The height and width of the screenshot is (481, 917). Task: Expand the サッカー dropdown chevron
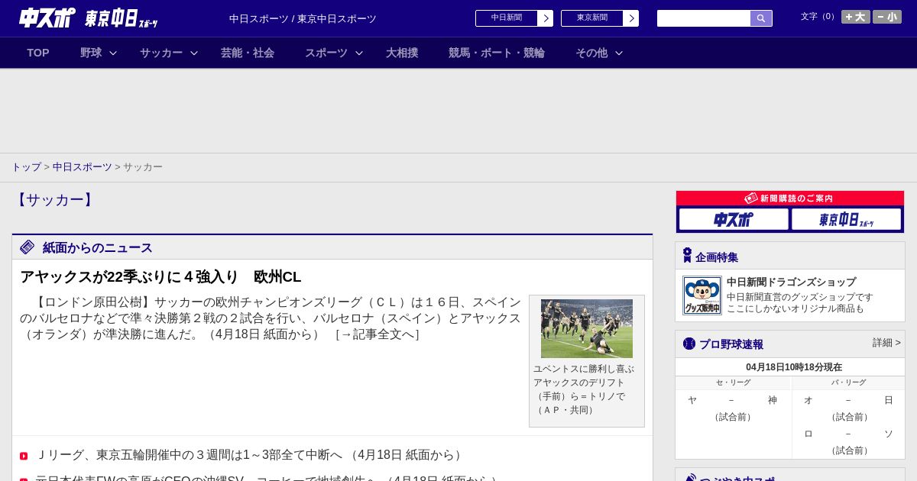pyautogui.click(x=194, y=53)
